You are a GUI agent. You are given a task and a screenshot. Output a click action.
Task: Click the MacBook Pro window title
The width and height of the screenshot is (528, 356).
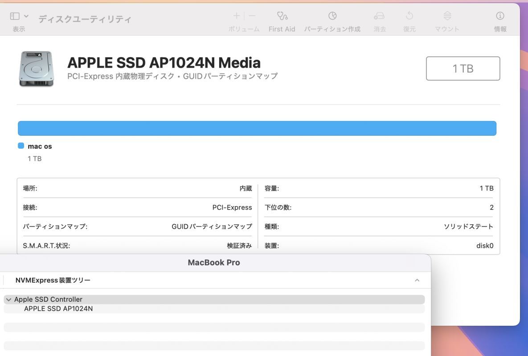[214, 263]
